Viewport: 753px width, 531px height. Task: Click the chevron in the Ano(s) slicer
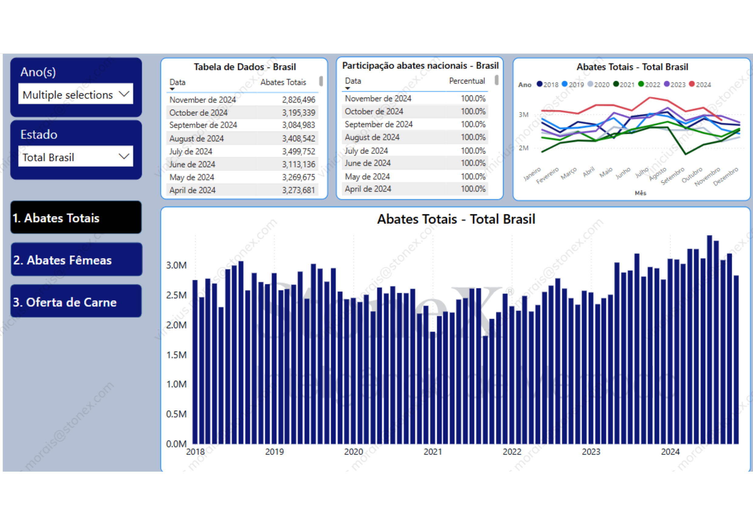[x=124, y=94]
